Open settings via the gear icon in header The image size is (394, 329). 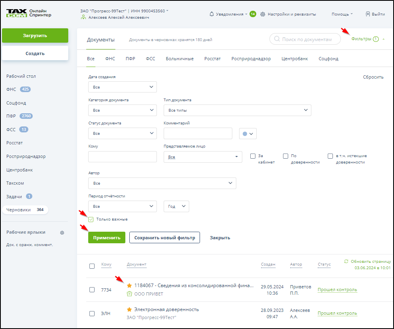click(x=263, y=14)
